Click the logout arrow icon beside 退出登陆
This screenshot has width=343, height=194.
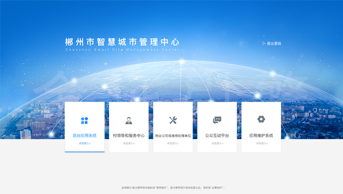tap(264, 44)
